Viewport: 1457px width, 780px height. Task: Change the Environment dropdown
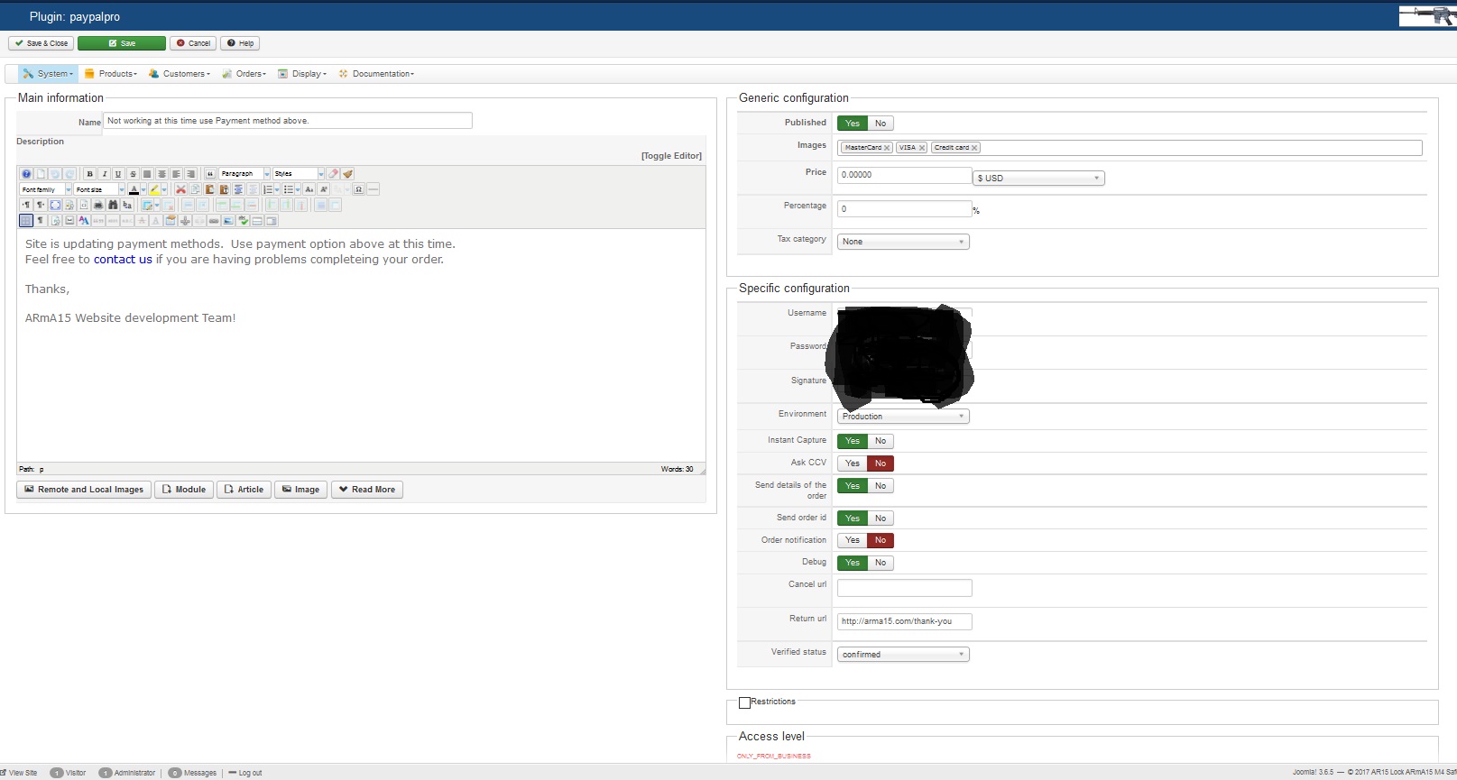pyautogui.click(x=903, y=417)
